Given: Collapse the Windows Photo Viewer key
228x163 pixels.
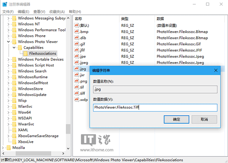Looking at the screenshot, I should tap(8, 42).
